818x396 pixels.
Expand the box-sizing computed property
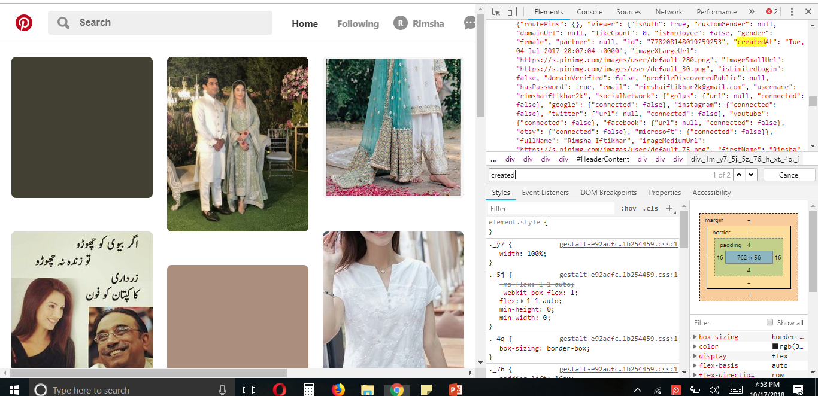695,337
